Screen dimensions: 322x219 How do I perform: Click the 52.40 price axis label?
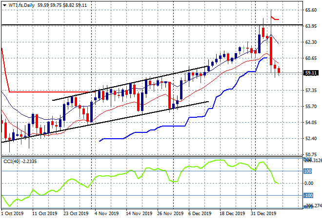click(311, 139)
